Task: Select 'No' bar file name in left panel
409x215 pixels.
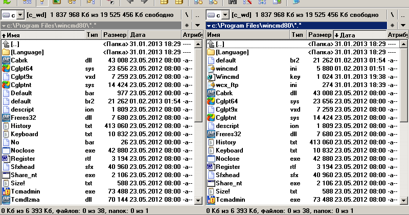Action: 15,142
